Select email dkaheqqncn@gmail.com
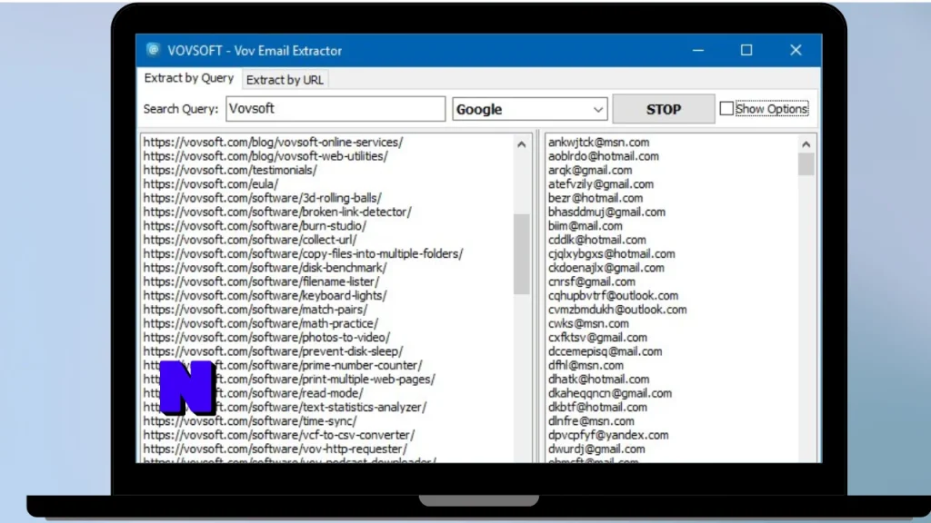 (x=610, y=393)
